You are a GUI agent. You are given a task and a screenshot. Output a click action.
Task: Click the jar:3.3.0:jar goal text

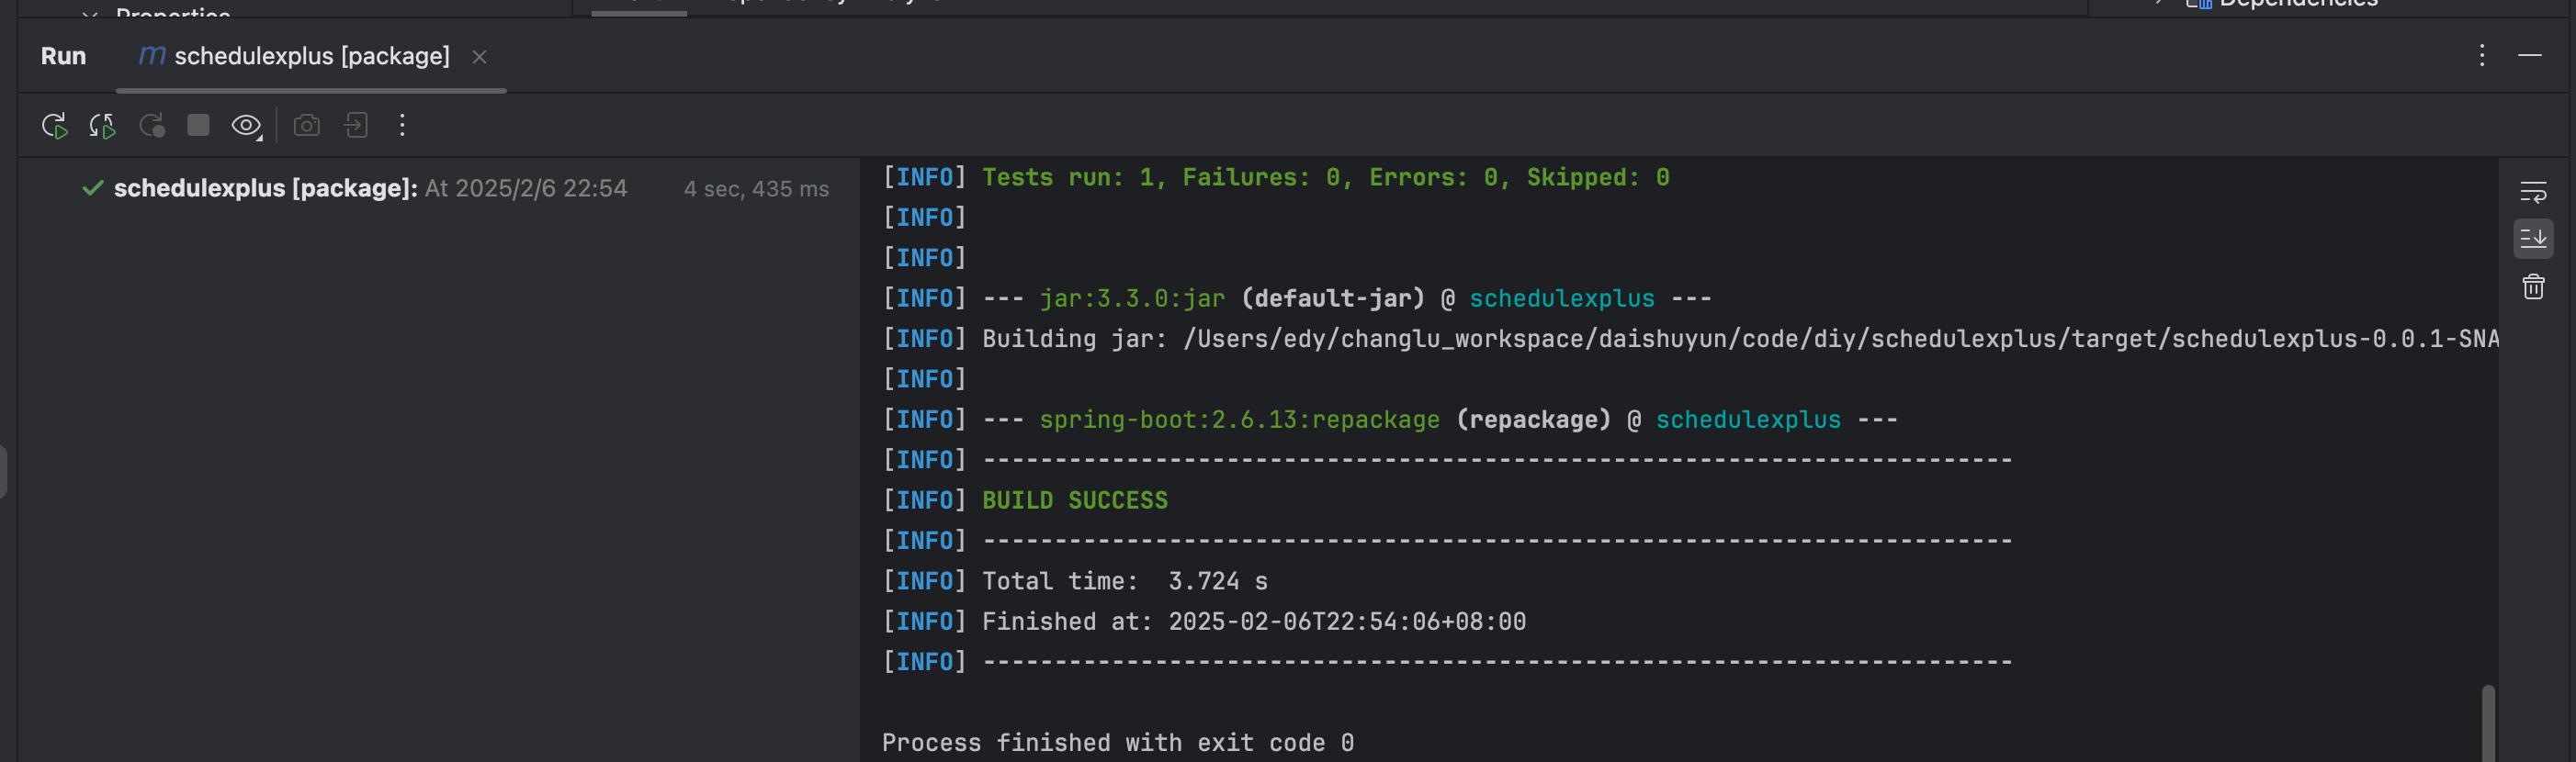pyautogui.click(x=1131, y=298)
